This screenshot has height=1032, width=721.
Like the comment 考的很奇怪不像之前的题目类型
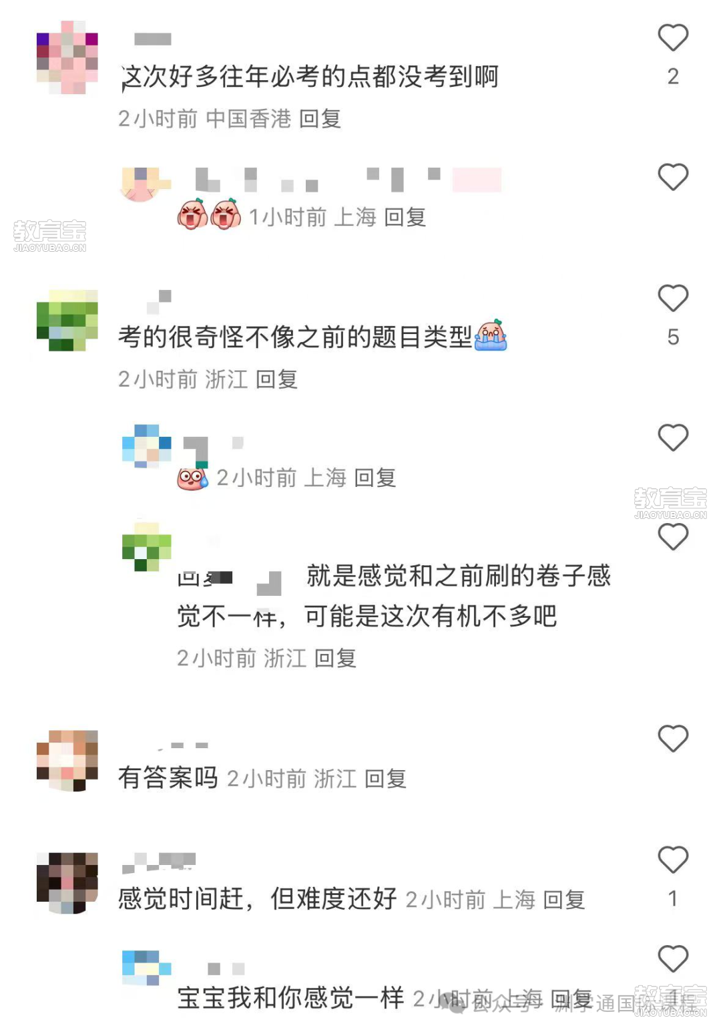(673, 298)
